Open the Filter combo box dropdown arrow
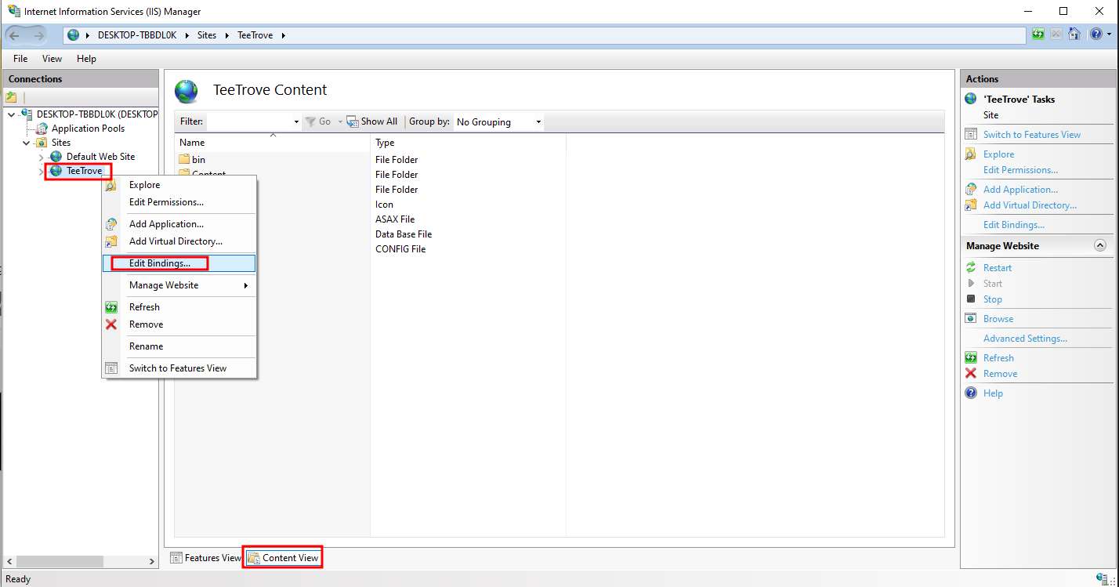 coord(296,122)
